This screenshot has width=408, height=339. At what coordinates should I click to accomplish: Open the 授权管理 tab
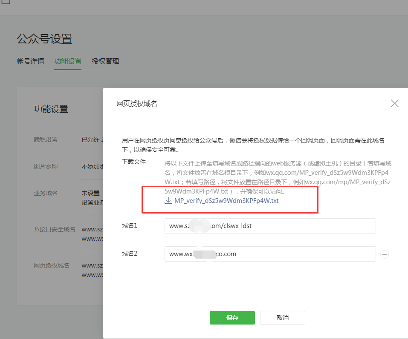[x=104, y=61]
